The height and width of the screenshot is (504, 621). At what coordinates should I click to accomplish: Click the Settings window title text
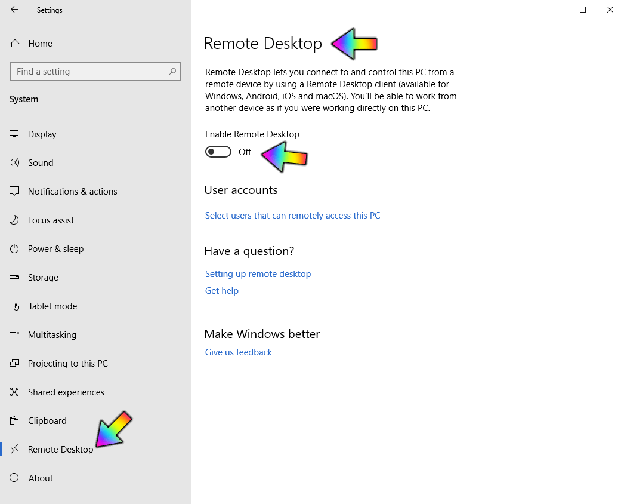point(50,10)
